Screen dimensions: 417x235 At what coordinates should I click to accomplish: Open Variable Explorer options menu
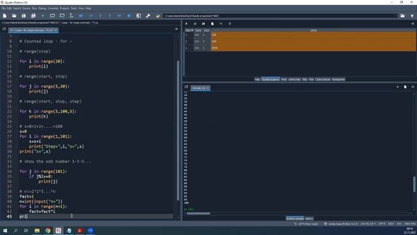pos(412,23)
